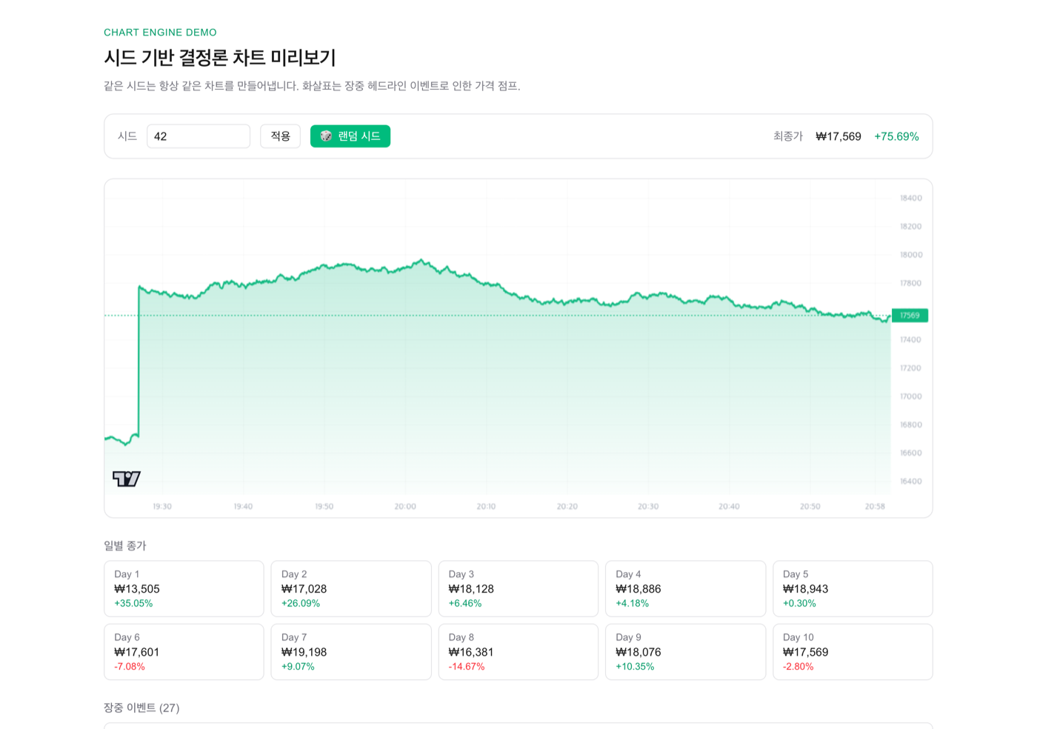Click the 시드 label beside the input
The width and height of the screenshot is (1037, 729).
click(x=127, y=136)
